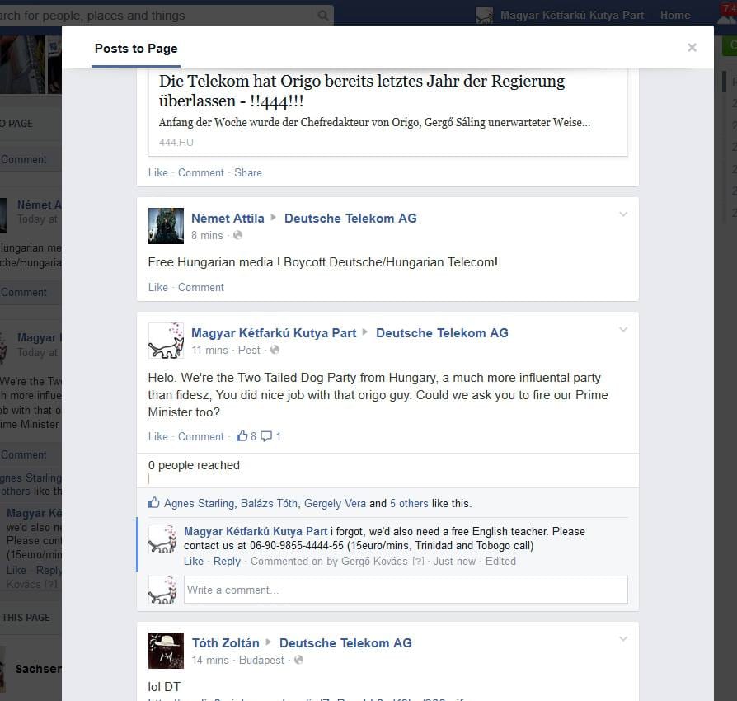This screenshot has width=737, height=701.
Task: Click the globe privacy icon on the 11 mins post
Action: (275, 350)
